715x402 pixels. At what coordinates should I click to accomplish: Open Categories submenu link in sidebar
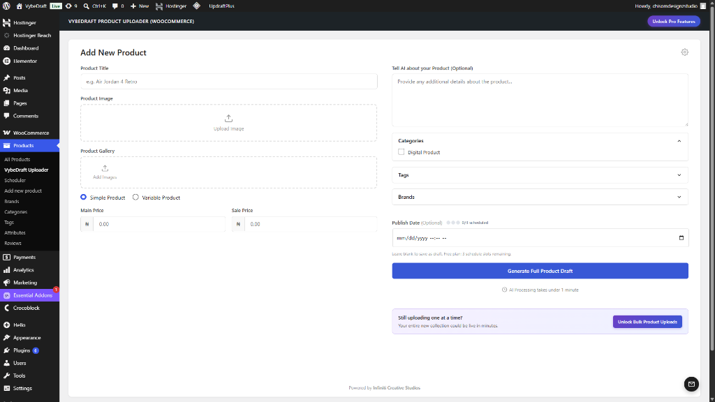(16, 212)
